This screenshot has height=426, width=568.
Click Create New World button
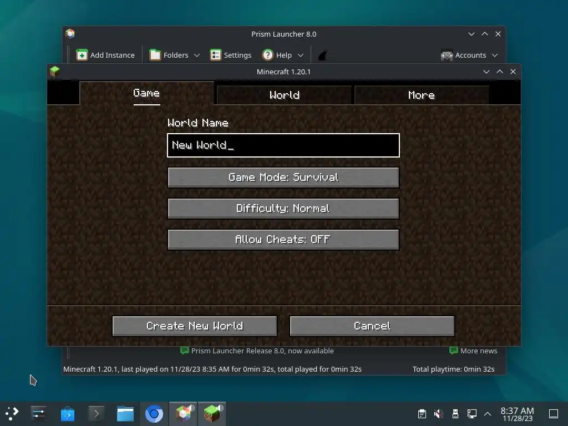pos(195,326)
